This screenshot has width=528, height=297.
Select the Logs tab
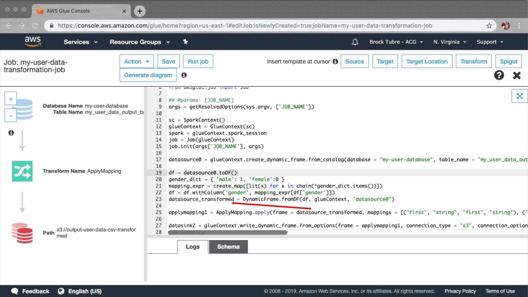pos(193,247)
